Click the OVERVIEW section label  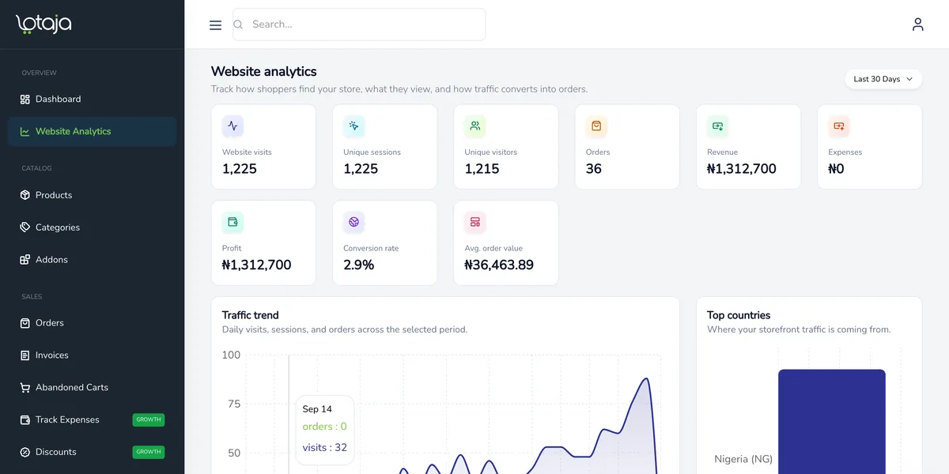39,73
